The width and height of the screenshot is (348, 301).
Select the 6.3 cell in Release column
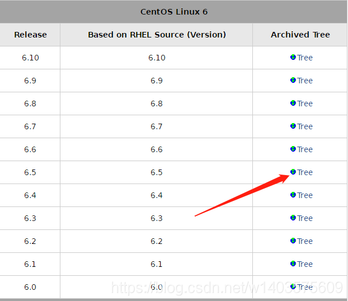point(30,218)
